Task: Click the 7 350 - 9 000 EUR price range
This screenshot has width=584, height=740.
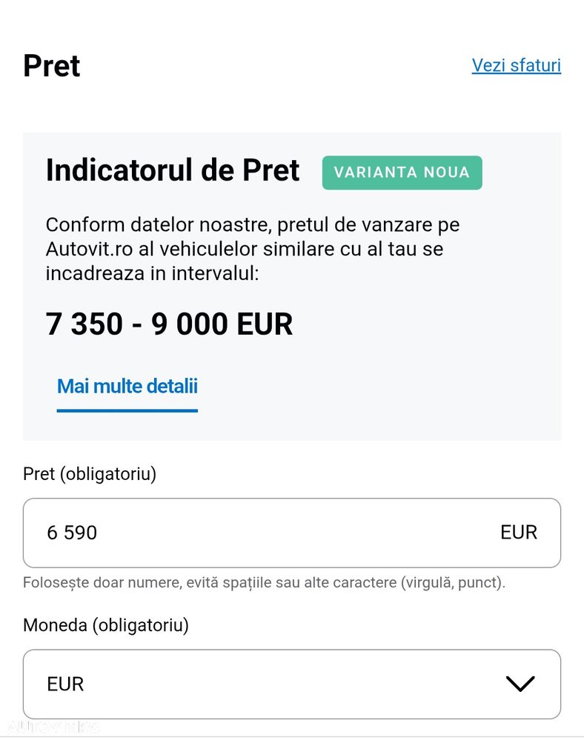Action: 169,324
